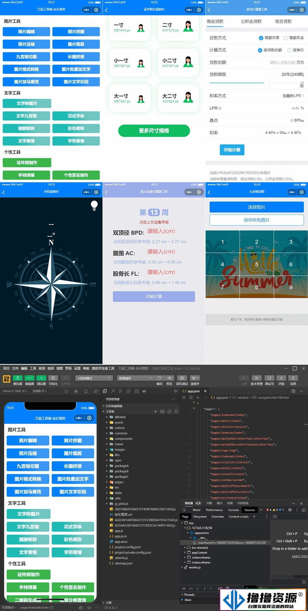Select the 小一寸 photo size card

130,63
